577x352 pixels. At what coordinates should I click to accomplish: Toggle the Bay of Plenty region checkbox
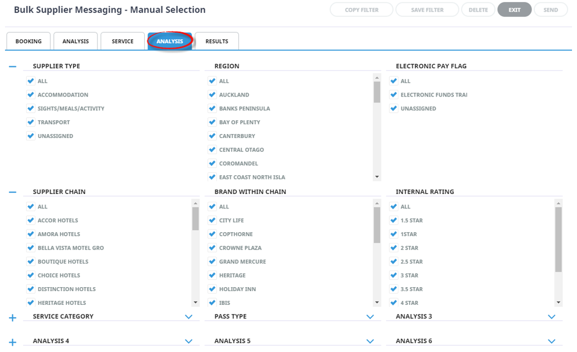point(212,122)
